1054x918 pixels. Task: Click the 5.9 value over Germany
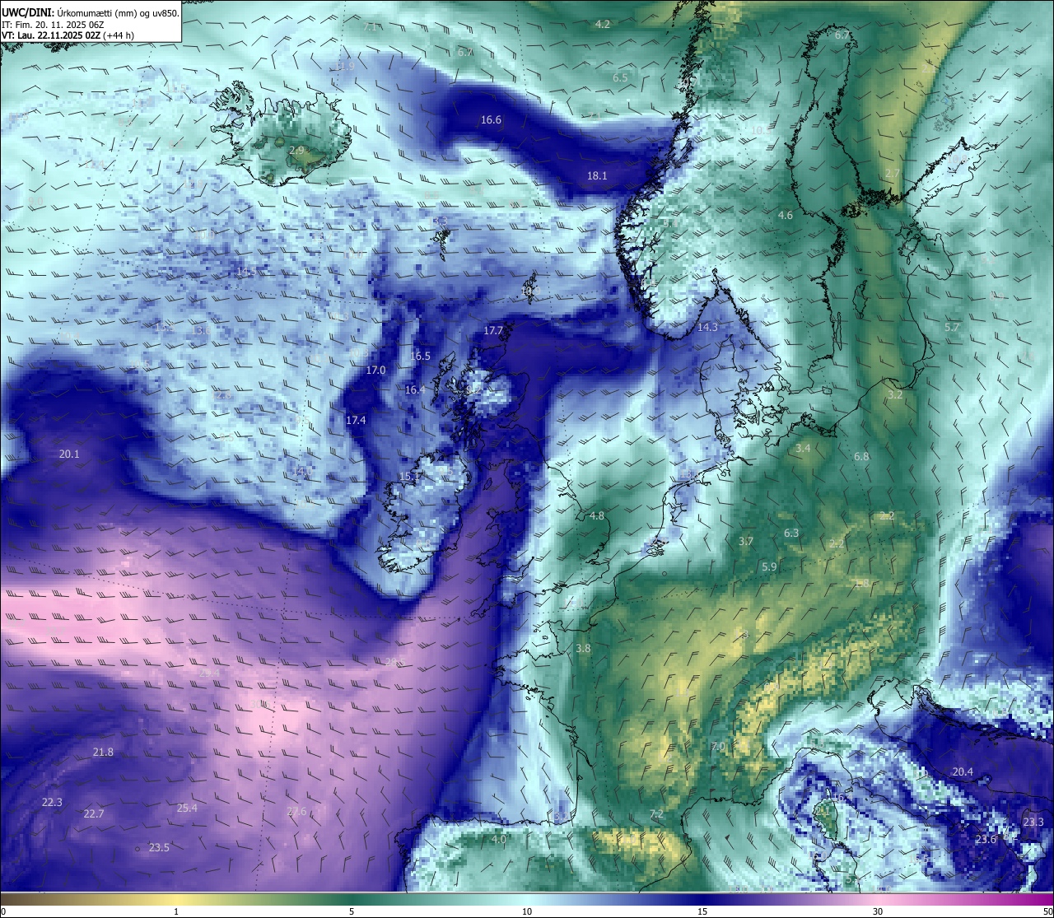click(769, 567)
